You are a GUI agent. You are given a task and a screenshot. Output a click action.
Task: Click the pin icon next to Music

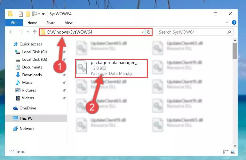coord(64,83)
